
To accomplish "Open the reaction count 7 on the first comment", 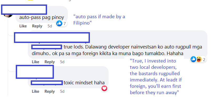I will [65, 23].
